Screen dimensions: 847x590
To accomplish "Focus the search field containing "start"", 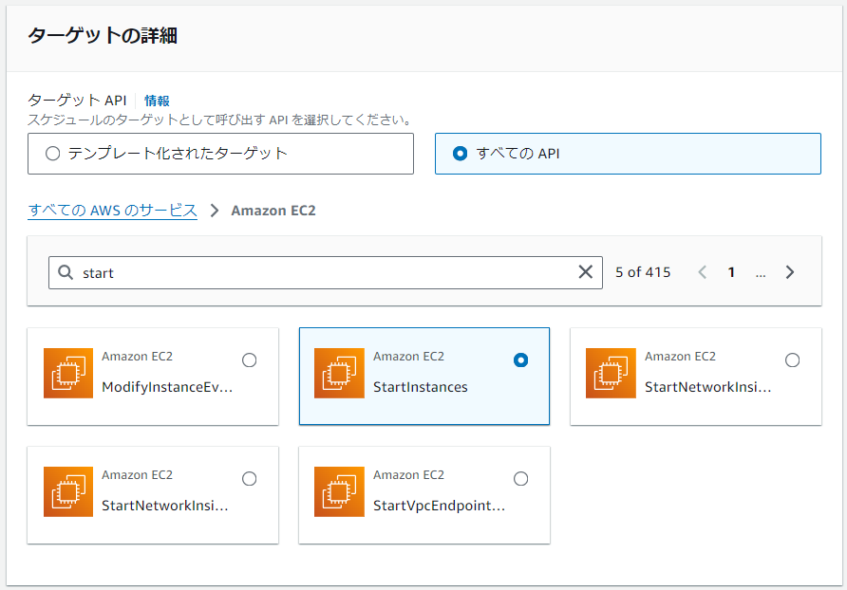I will [x=325, y=272].
